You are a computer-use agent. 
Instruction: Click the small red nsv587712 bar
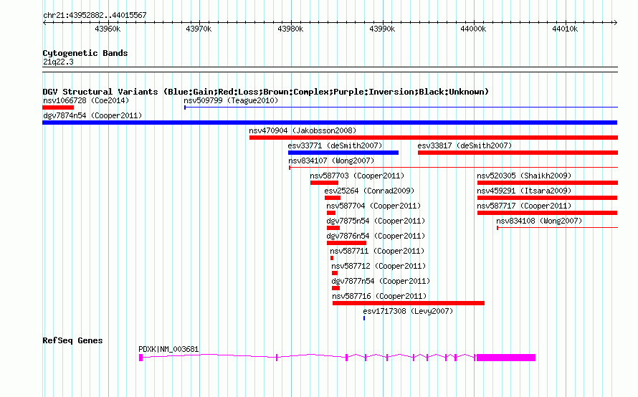click(x=335, y=273)
